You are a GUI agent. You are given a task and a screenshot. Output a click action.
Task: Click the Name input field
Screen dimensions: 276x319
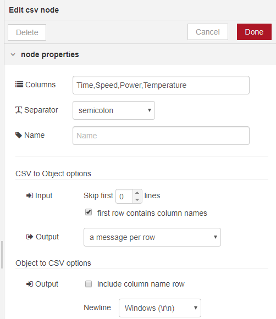[161, 136]
